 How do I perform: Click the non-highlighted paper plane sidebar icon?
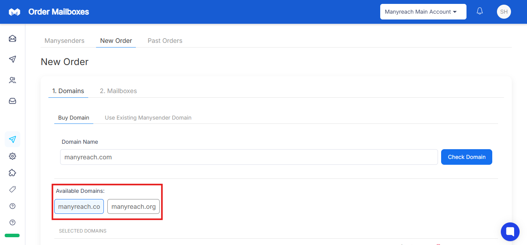tap(12, 59)
